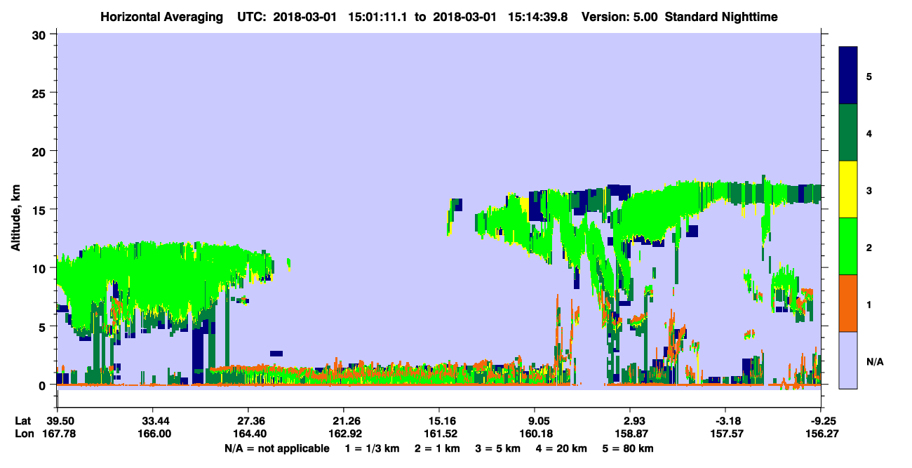Click the 10 km altitude tick label
912x468 pixels.
pyautogui.click(x=41, y=268)
